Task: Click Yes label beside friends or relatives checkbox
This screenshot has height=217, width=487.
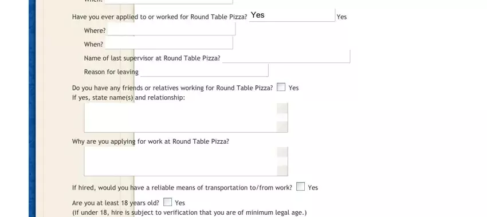Action: [x=293, y=88]
